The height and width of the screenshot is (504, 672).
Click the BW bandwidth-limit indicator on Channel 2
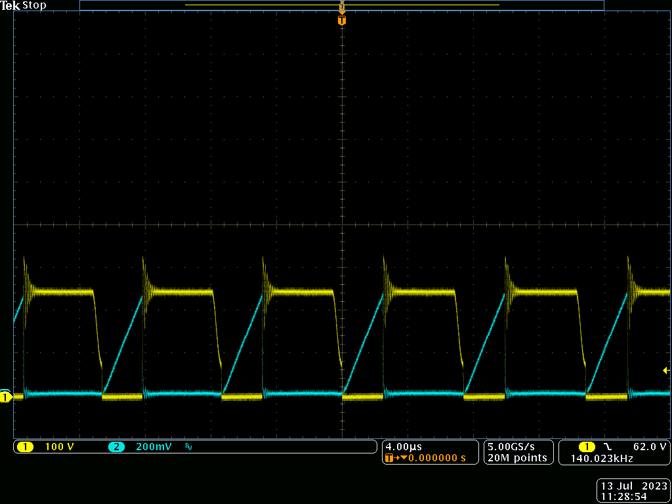[x=188, y=446]
